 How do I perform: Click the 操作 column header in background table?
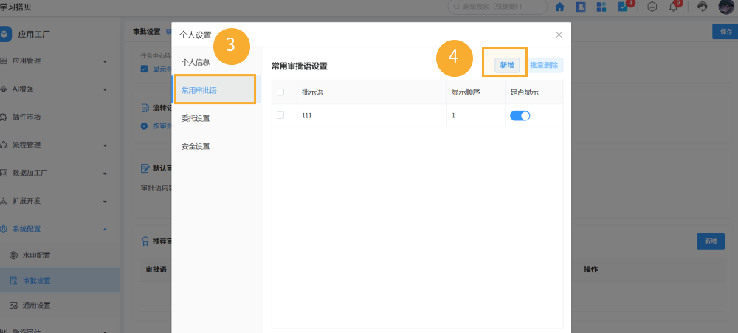[x=590, y=270]
